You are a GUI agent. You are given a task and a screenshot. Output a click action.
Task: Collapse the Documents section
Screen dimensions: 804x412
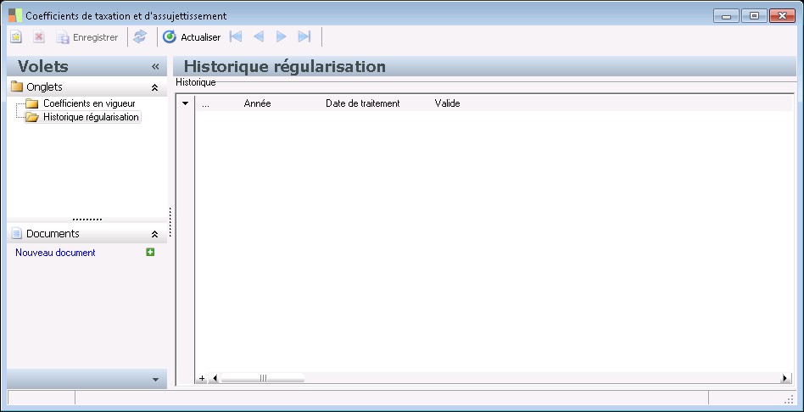(x=154, y=234)
